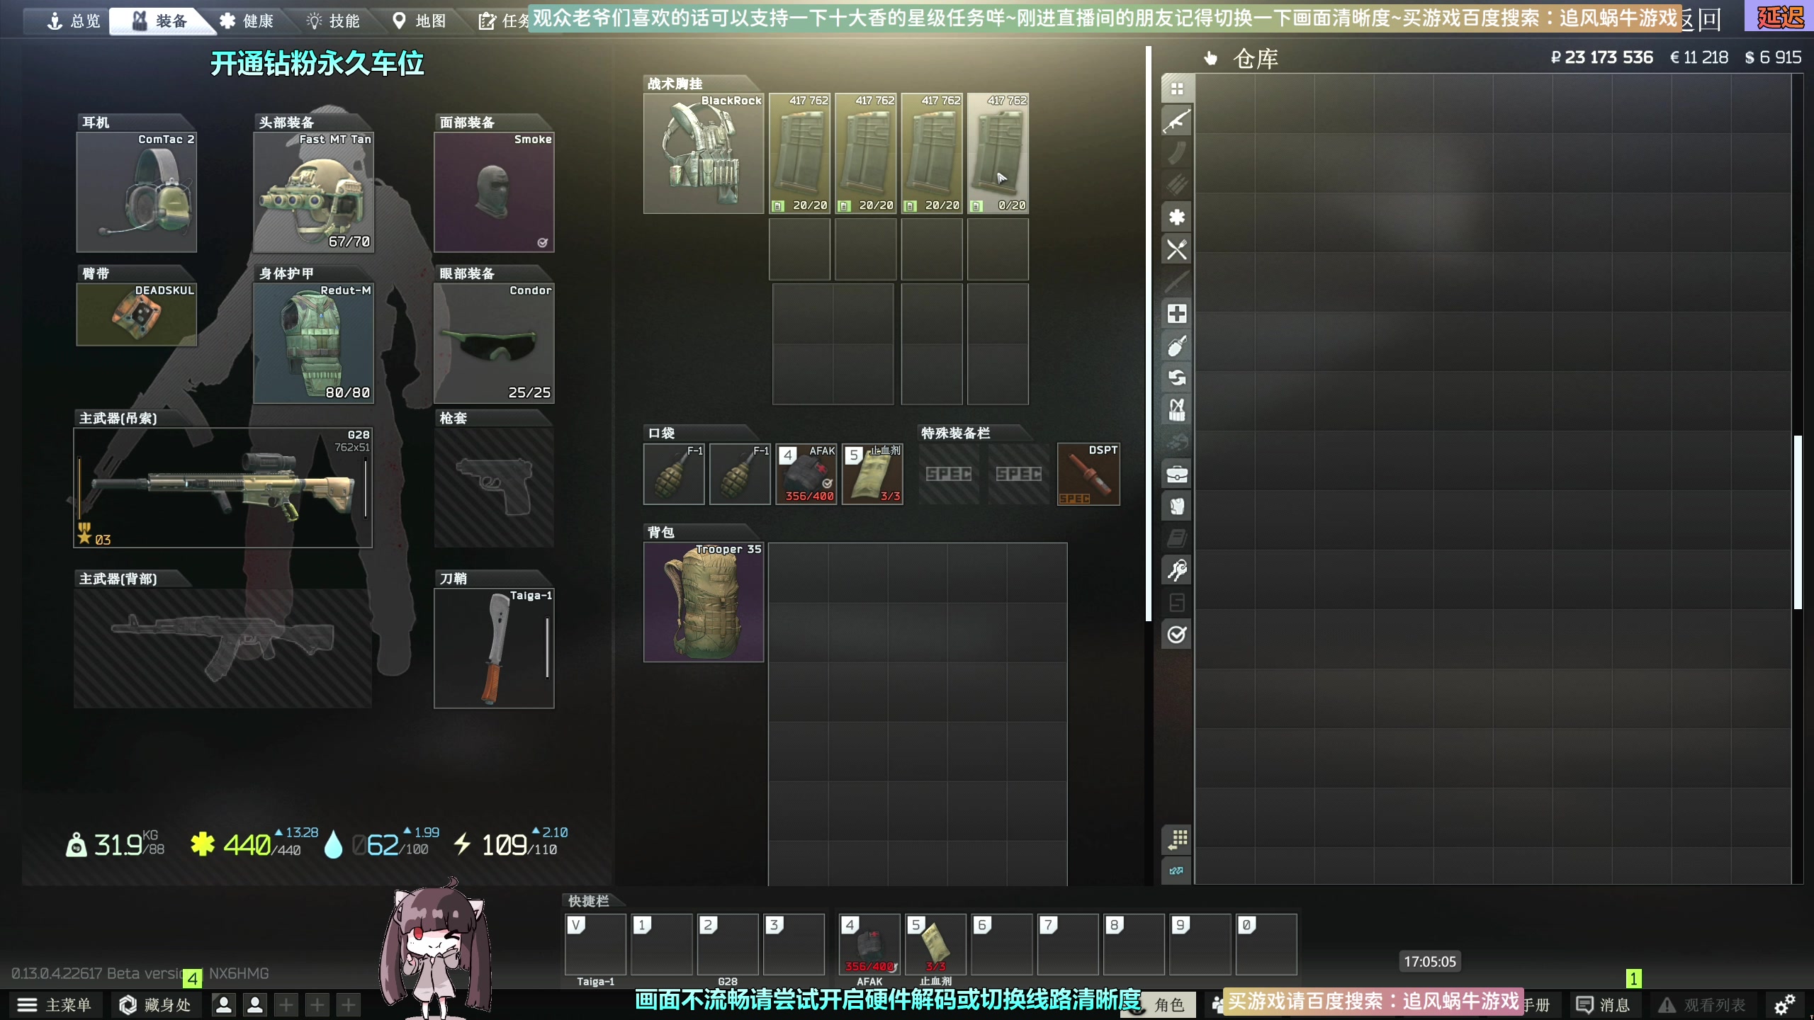Click the stash vertical scrollbar handle
Viewport: 1814px width, 1020px height.
[x=1797, y=523]
